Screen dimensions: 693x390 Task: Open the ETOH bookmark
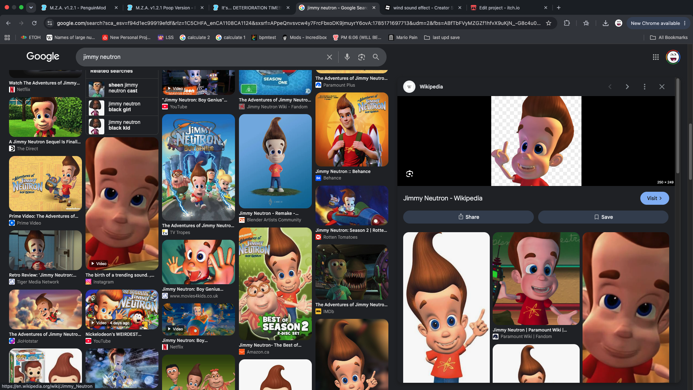click(31, 37)
